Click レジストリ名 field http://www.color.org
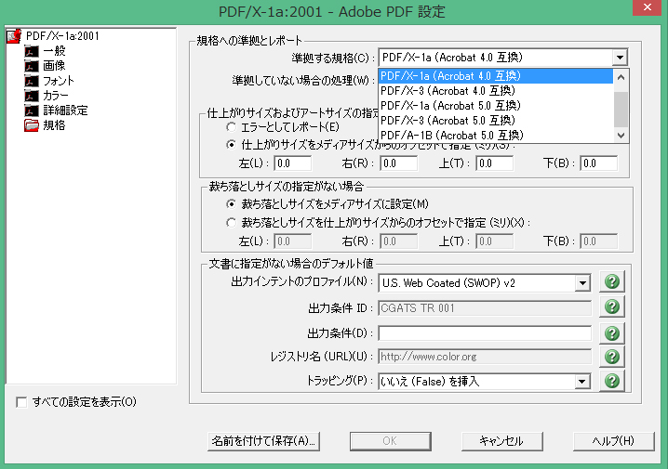 point(485,357)
